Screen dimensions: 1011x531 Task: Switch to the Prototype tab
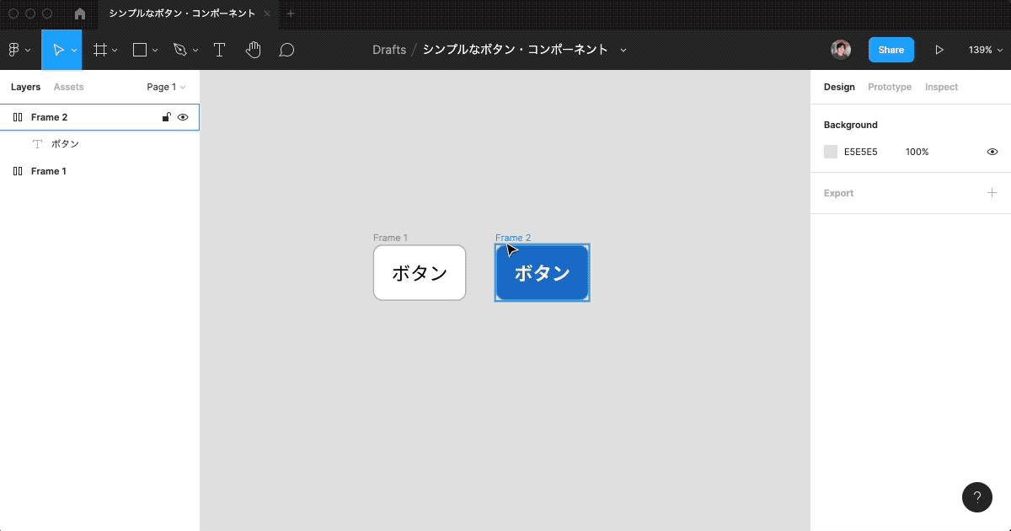[889, 87]
